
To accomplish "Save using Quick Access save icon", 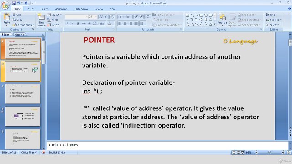I will point(14,3).
